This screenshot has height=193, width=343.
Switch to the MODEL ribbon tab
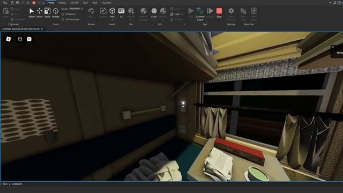pyautogui.click(x=62, y=3)
